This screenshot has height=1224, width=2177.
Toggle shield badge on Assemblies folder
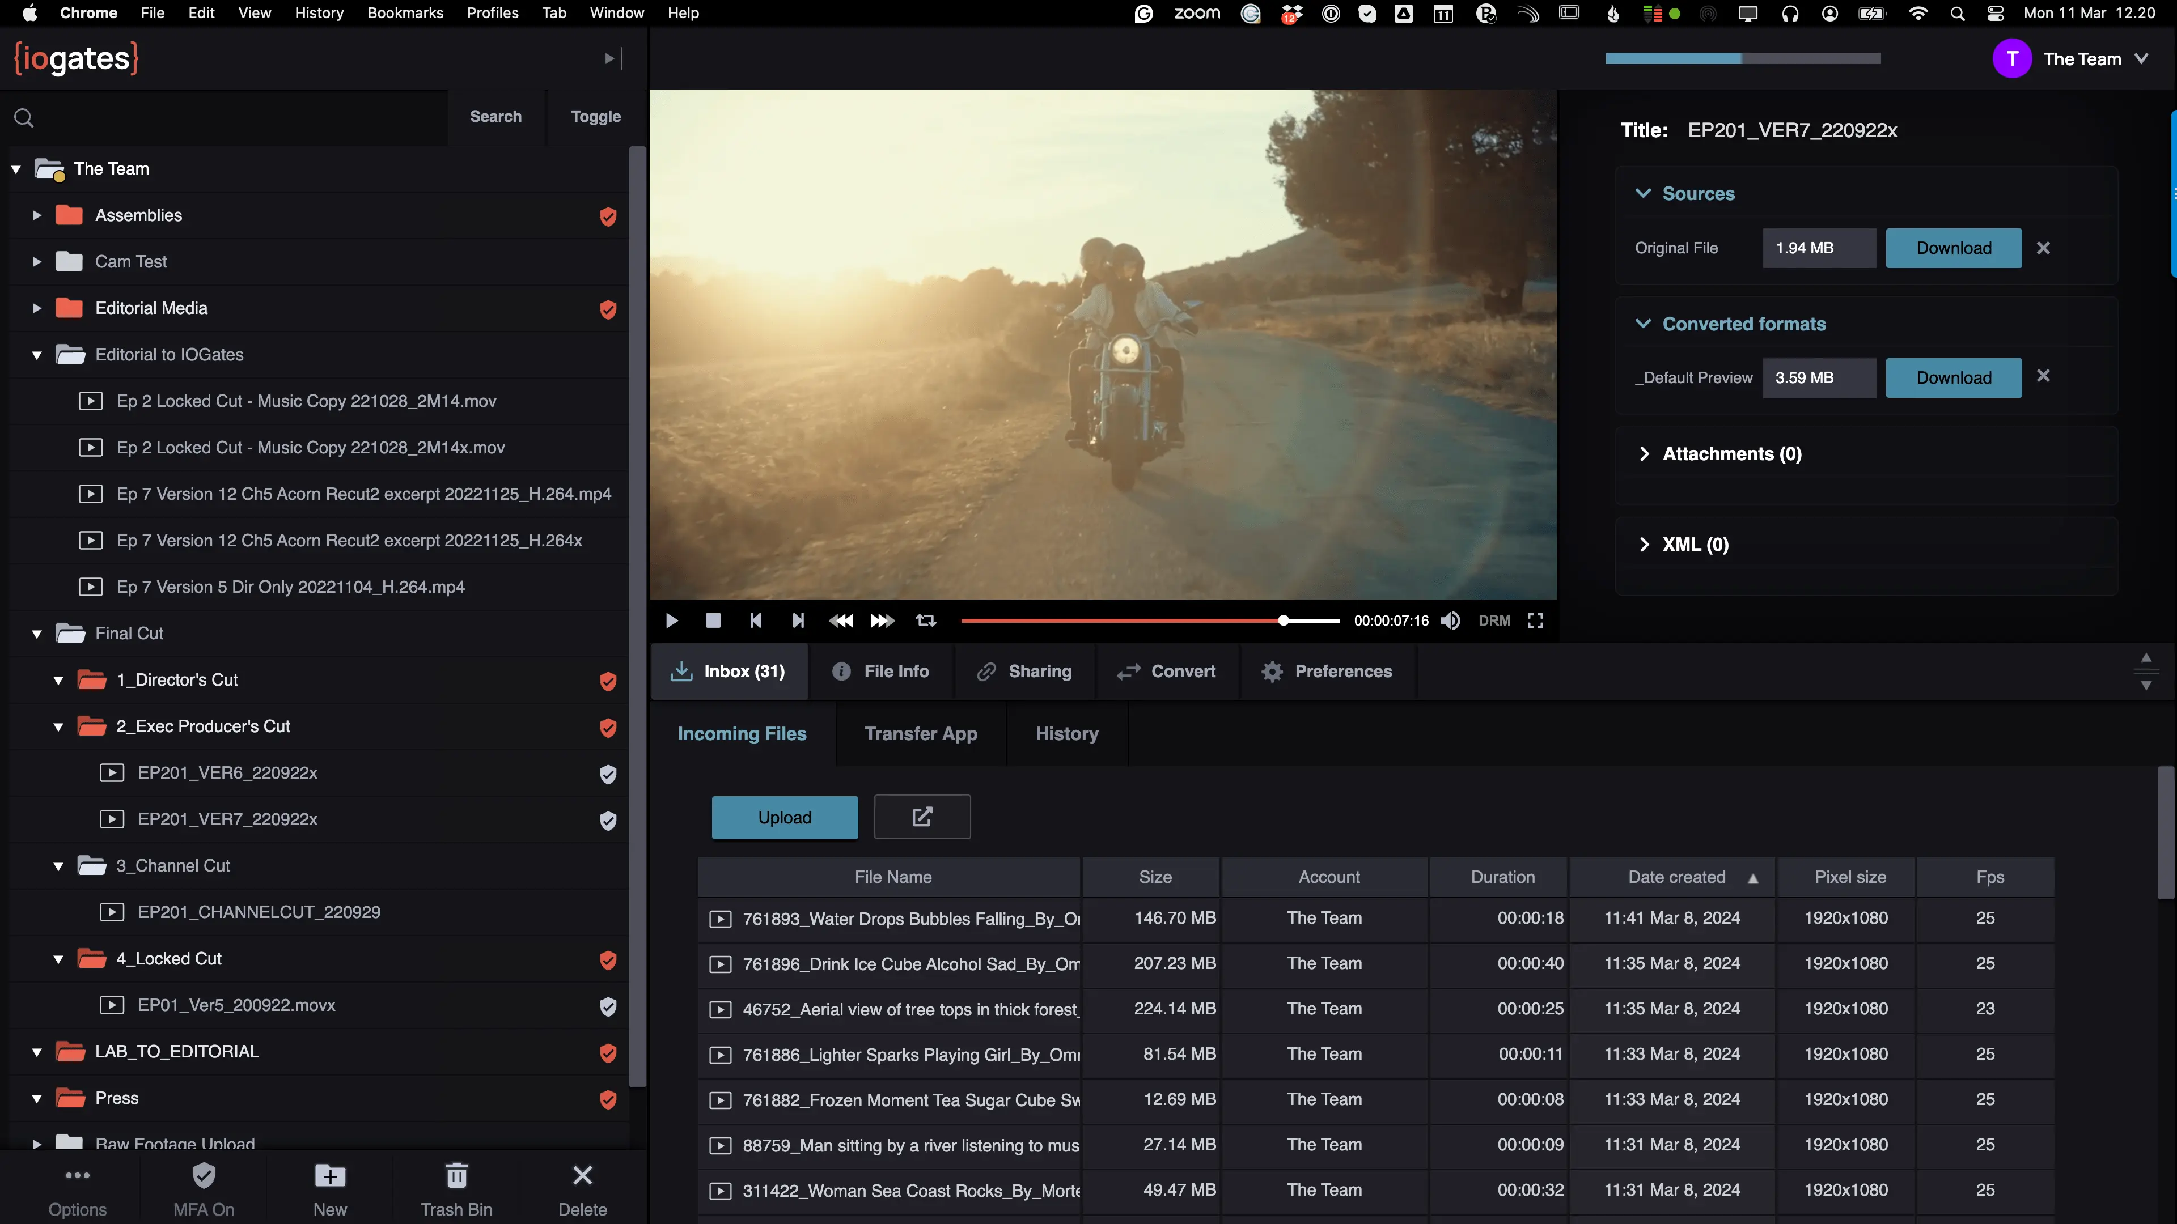[608, 216]
